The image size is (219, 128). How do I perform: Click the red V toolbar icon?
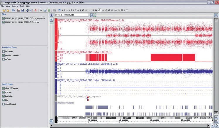coord(36,10)
